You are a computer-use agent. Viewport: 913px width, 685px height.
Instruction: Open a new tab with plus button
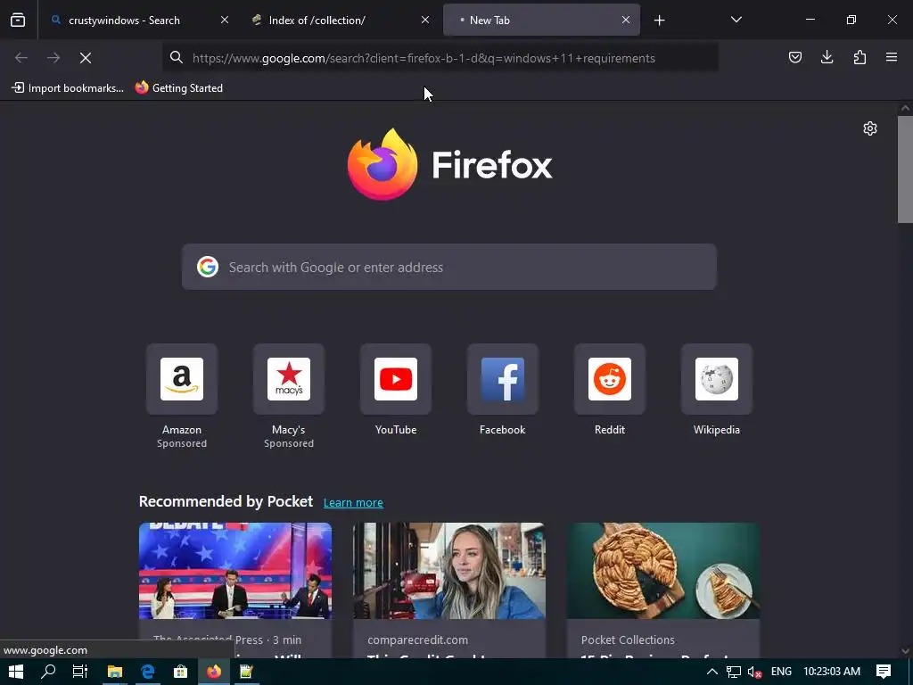pyautogui.click(x=659, y=21)
